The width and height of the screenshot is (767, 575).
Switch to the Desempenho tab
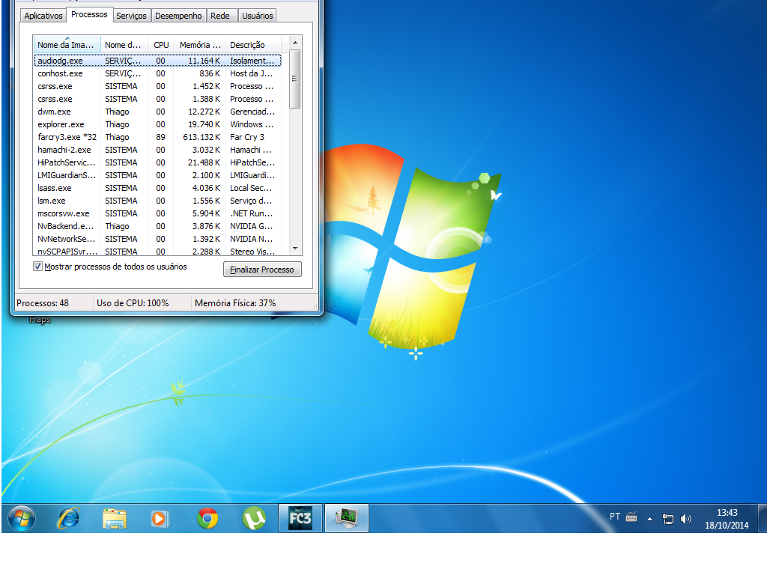pos(178,16)
